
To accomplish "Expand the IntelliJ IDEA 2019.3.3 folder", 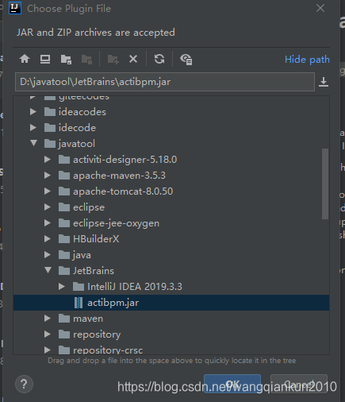I will 62,287.
